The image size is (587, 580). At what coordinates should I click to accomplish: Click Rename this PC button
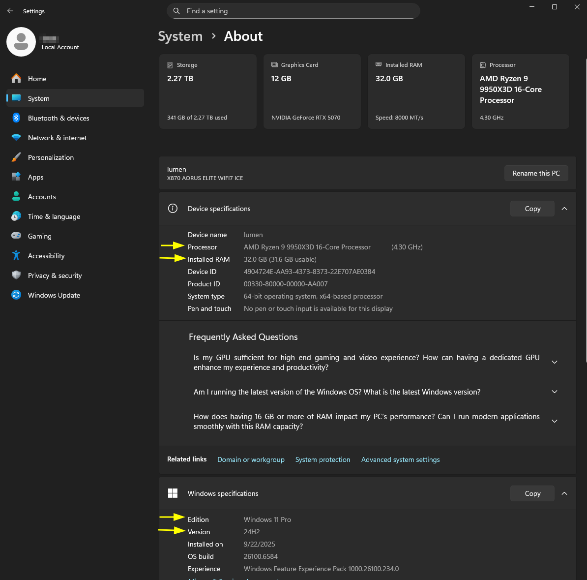536,173
